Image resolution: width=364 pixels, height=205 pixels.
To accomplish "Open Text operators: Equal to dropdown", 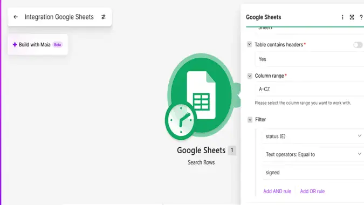I will 313,154.
